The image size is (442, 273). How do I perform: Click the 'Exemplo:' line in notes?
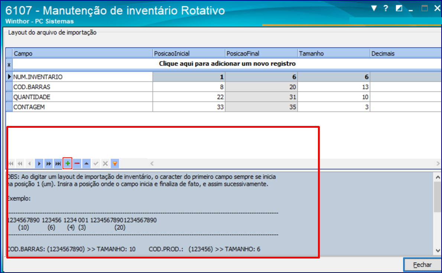tap(19, 199)
